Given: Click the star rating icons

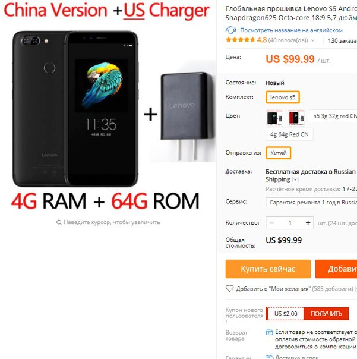Looking at the screenshot, I should coord(240,40).
